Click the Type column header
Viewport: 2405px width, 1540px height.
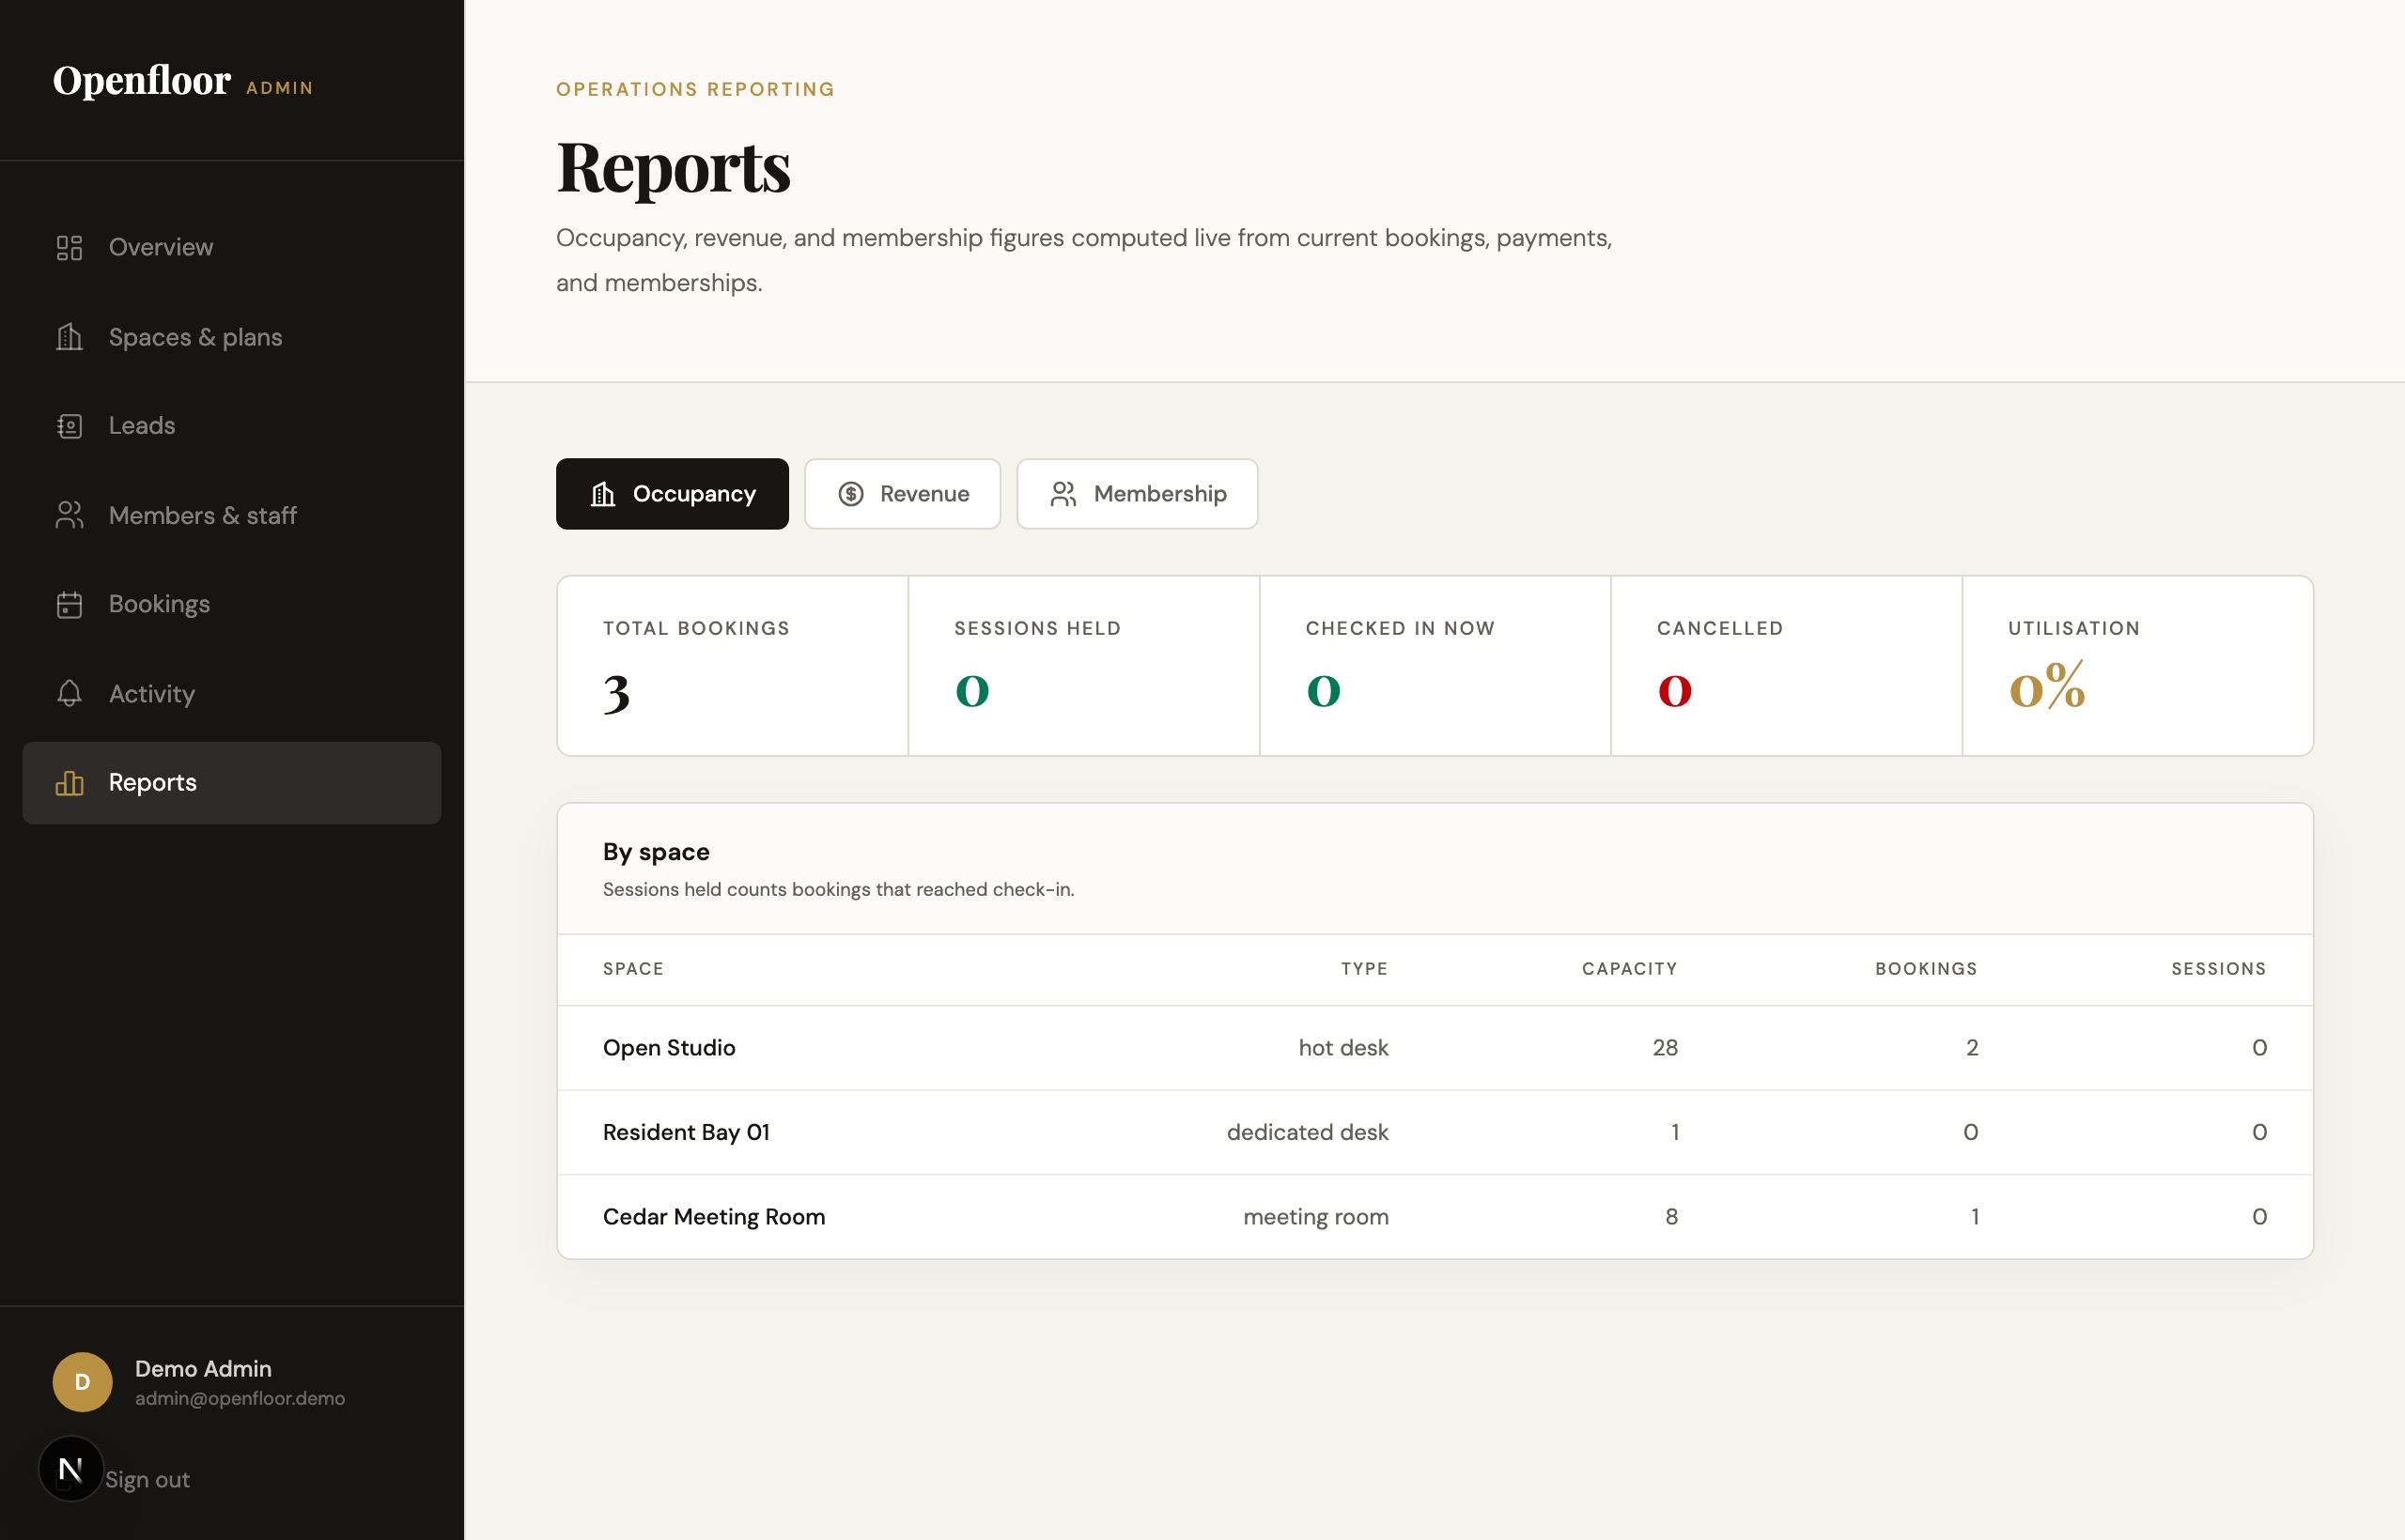1365,969
